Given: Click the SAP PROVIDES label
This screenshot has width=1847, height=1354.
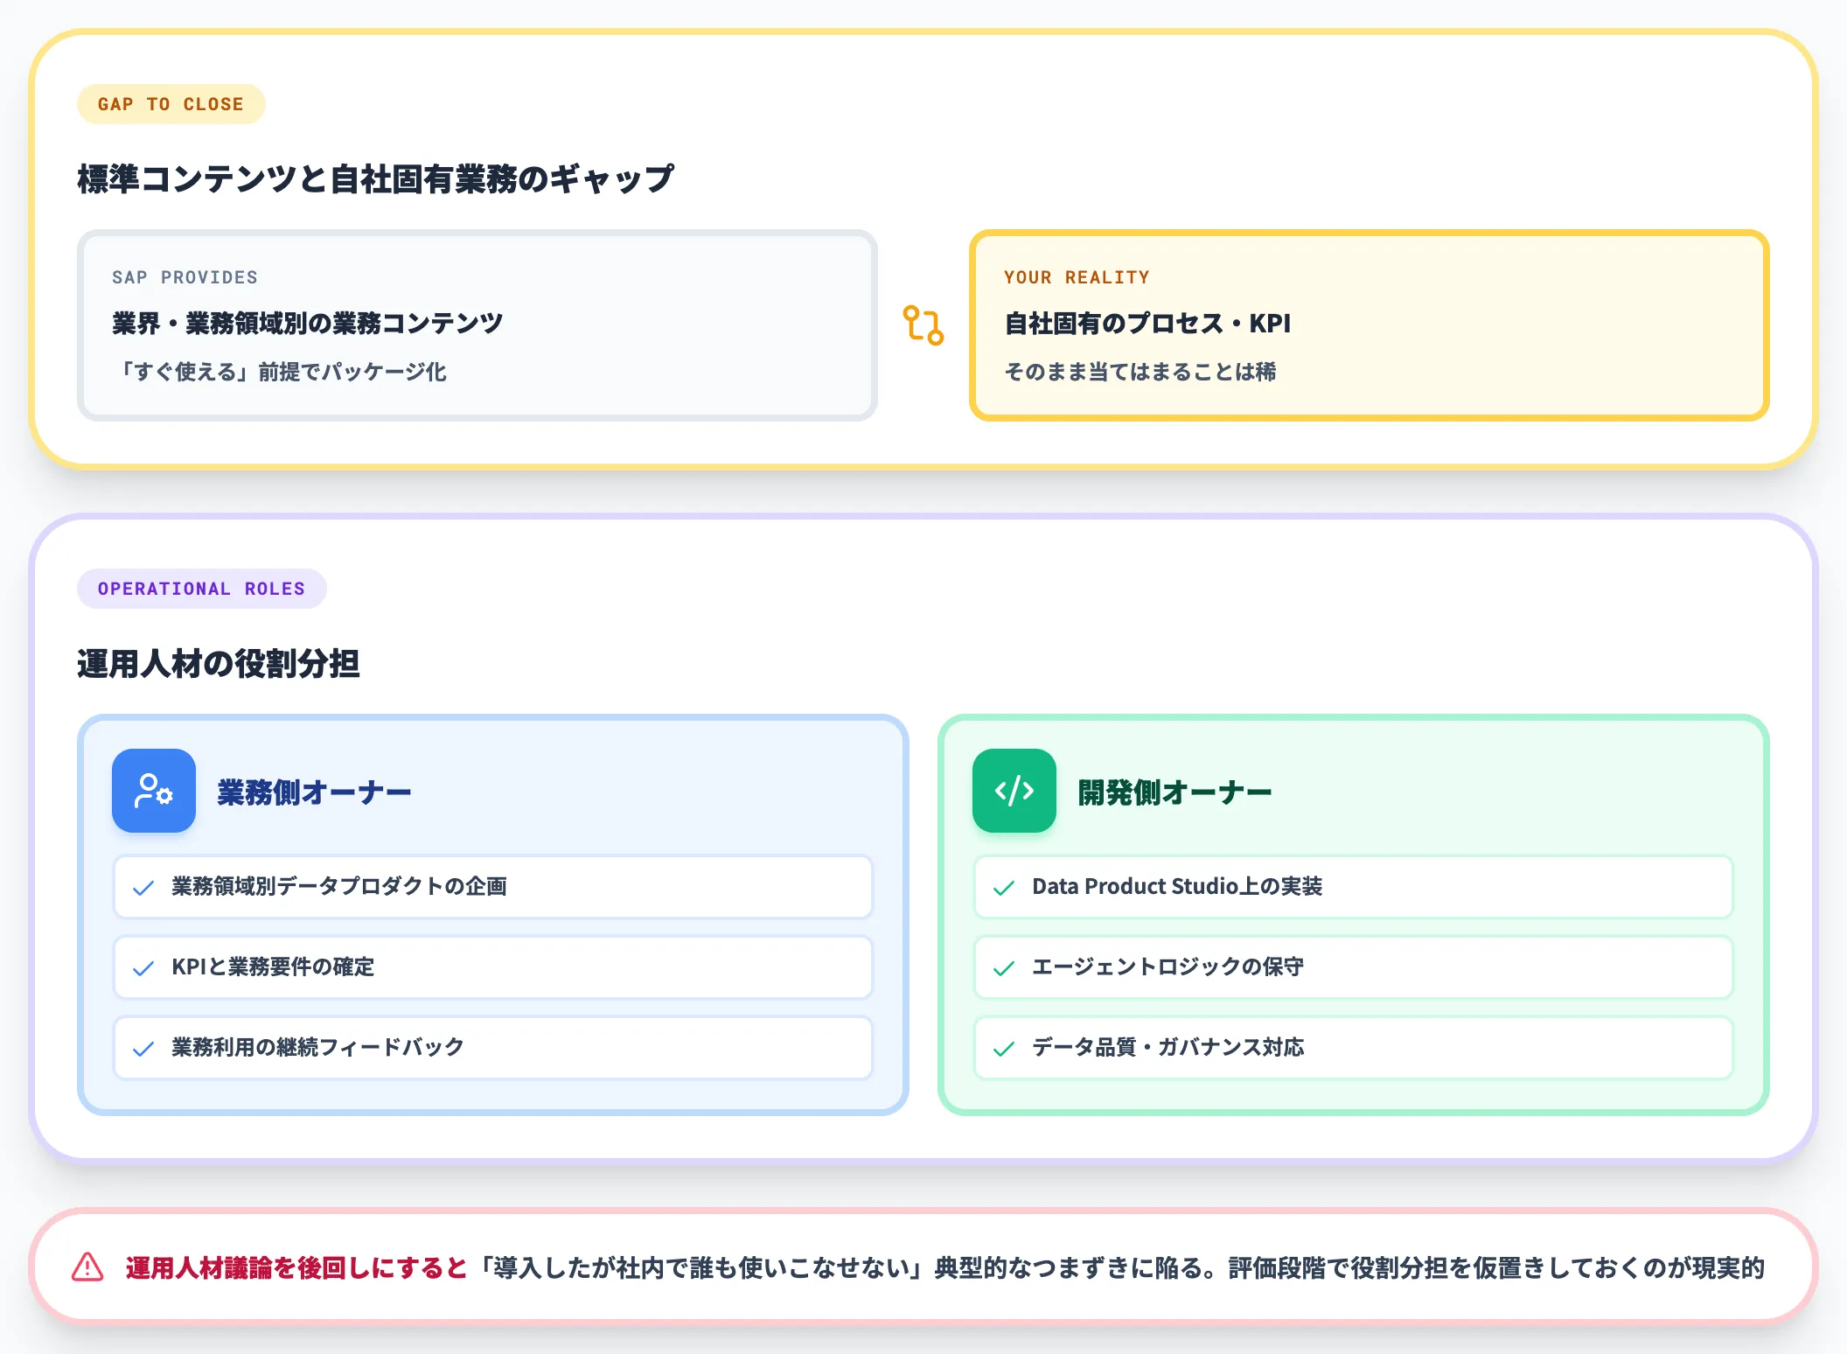Looking at the screenshot, I should click(185, 277).
